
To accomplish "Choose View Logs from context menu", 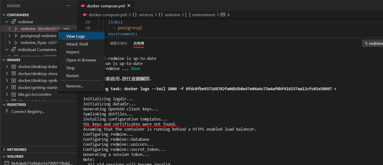I will point(81,36).
